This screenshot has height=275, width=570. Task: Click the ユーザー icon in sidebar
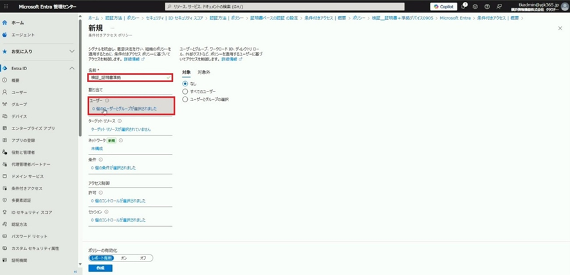point(5,92)
